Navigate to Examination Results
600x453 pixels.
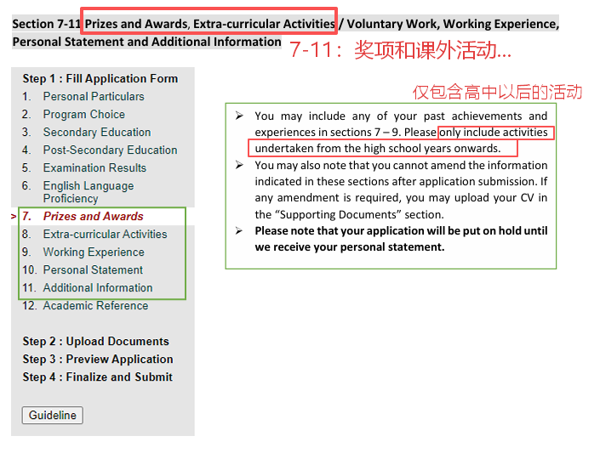point(94,168)
